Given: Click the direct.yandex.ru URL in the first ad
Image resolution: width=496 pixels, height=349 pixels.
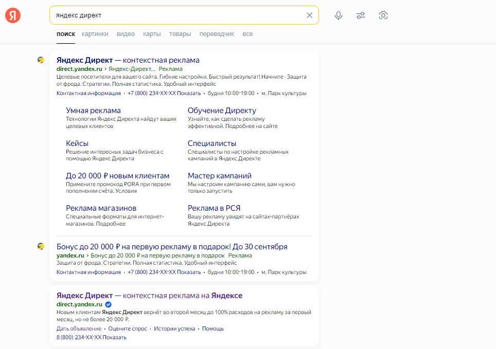Looking at the screenshot, I should tap(79, 69).
